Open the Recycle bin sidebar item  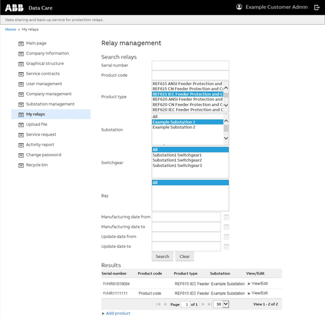tap(37, 165)
